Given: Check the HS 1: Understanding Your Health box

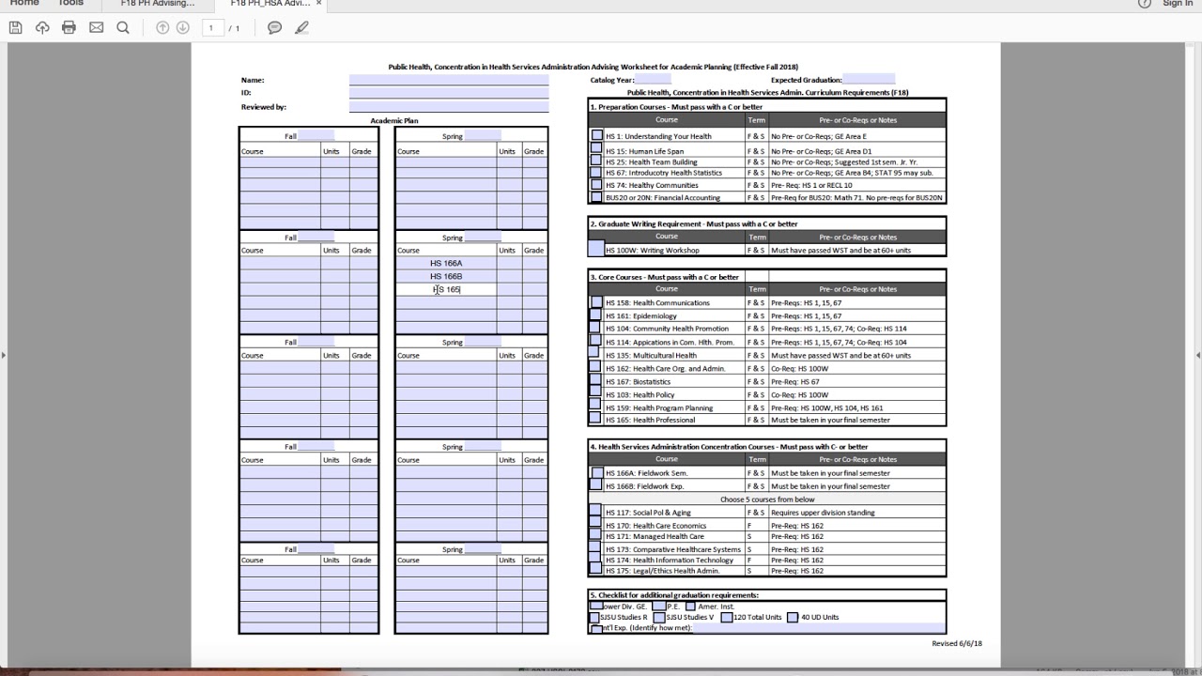Looking at the screenshot, I should coord(596,136).
